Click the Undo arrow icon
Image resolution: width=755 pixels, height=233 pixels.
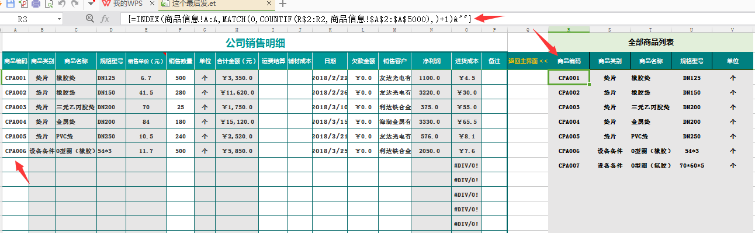pyautogui.click(x=62, y=4)
